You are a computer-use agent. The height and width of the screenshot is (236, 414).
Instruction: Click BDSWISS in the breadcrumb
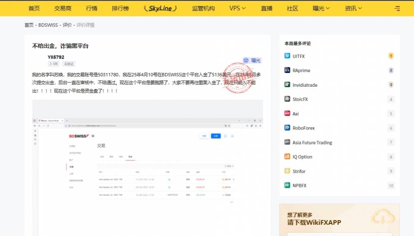point(48,25)
